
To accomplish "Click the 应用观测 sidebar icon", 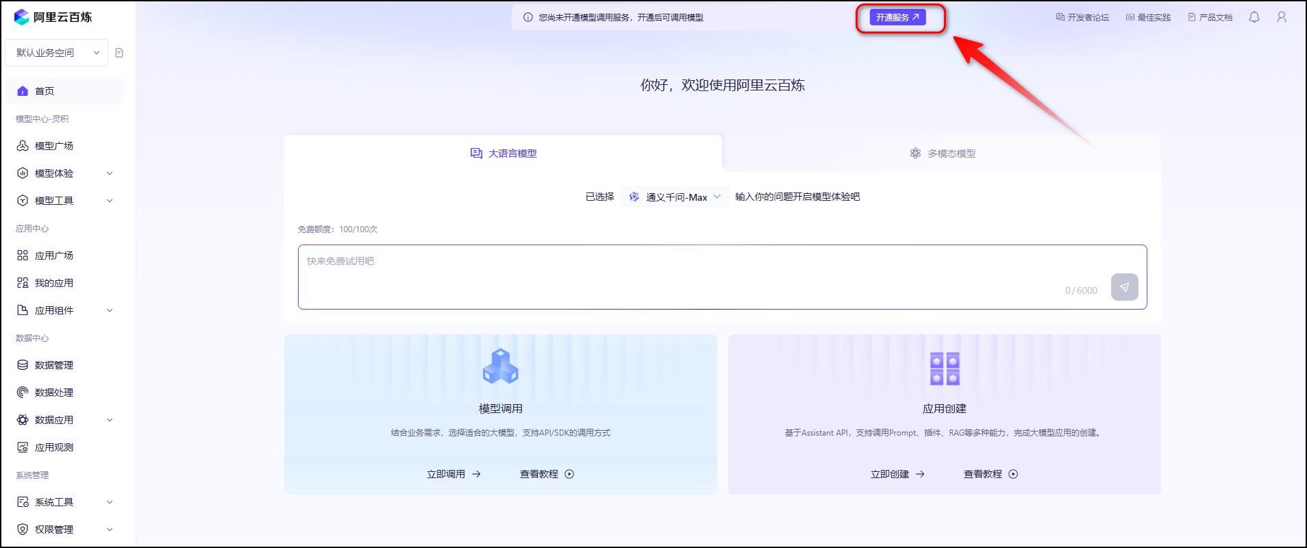I will coord(23,447).
